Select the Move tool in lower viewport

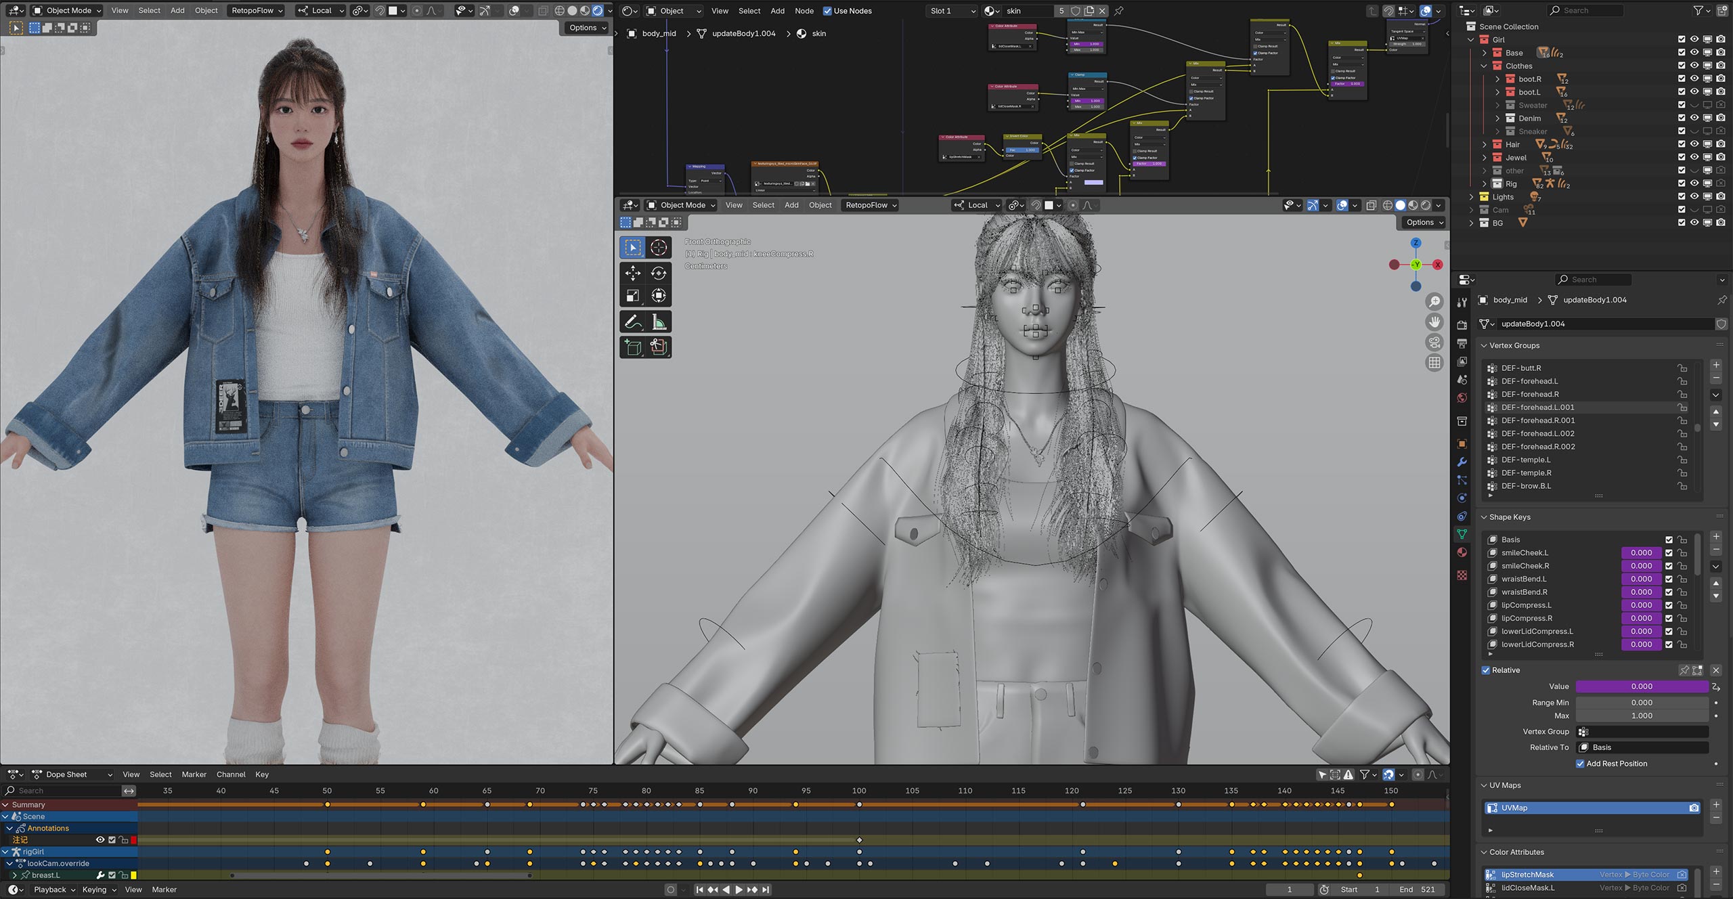(x=633, y=273)
